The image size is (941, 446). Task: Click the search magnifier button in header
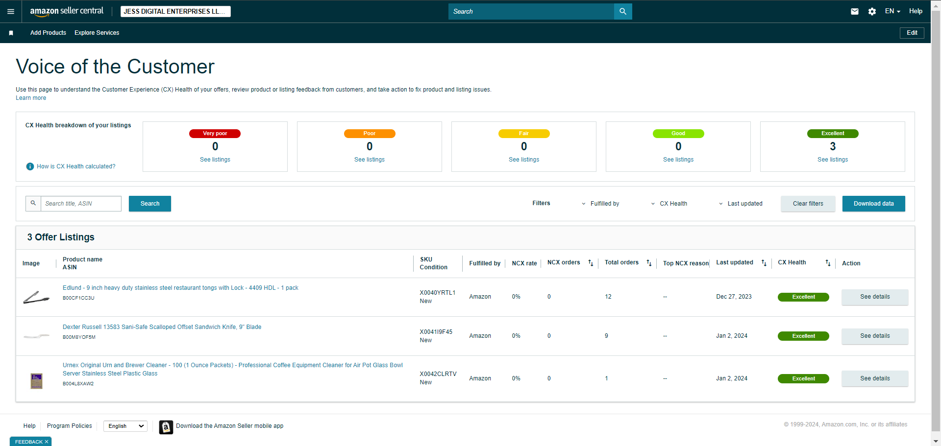[x=623, y=11]
